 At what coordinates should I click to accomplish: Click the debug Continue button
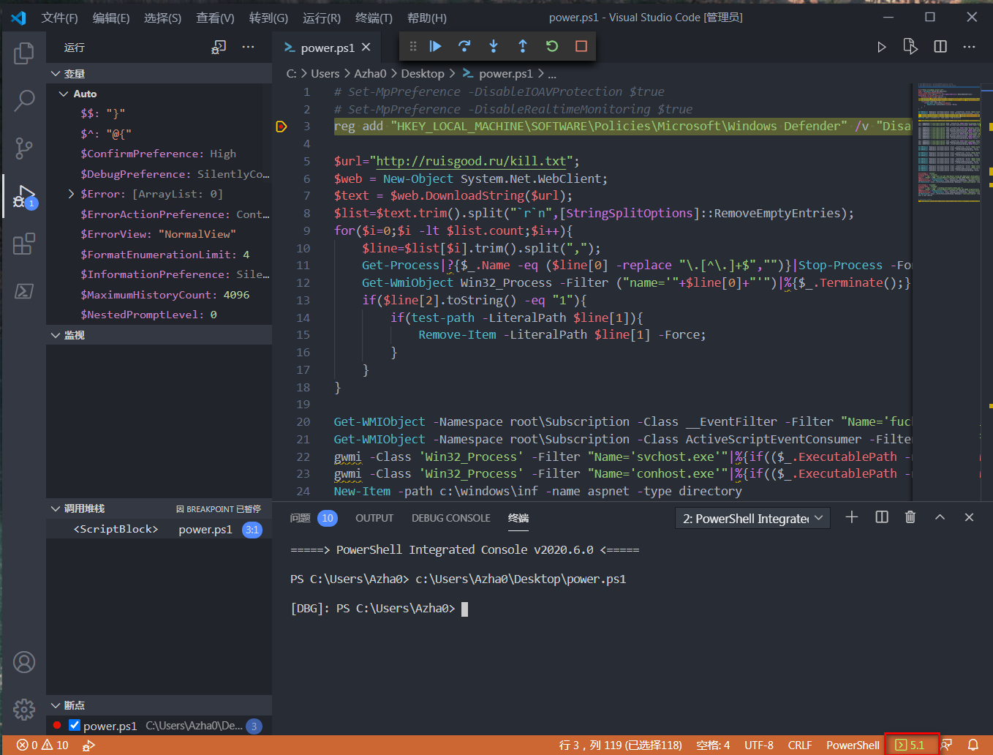pyautogui.click(x=435, y=46)
